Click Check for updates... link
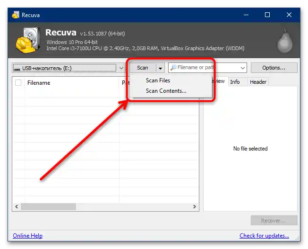The height and width of the screenshot is (249, 308). 264,236
